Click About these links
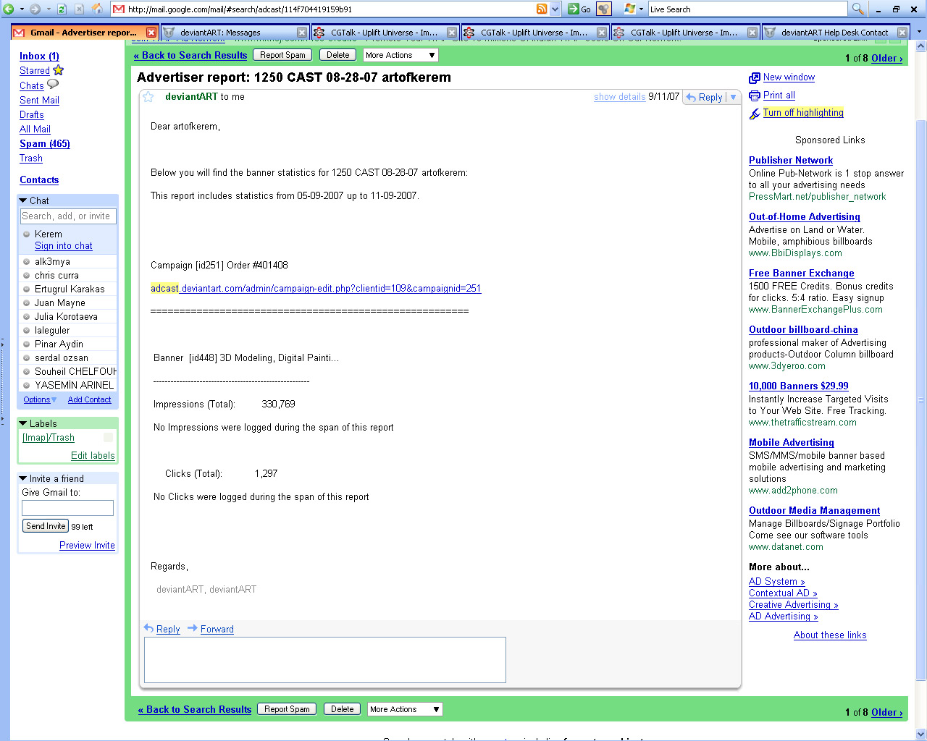 tap(830, 635)
